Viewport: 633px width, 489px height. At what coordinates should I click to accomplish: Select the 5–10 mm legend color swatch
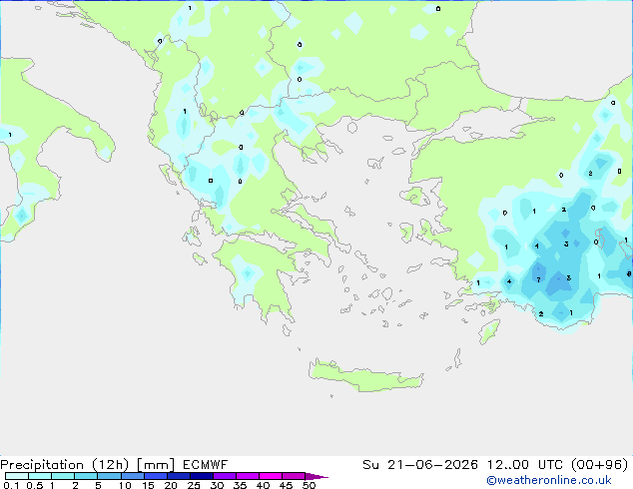pyautogui.click(x=109, y=476)
